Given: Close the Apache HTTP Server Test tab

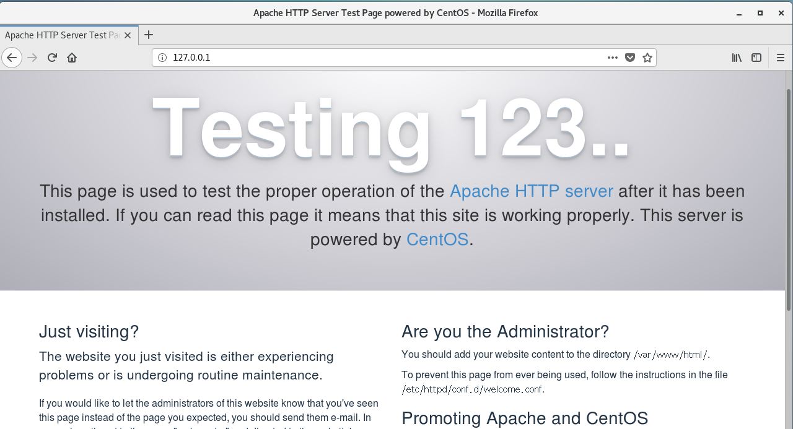Looking at the screenshot, I should tap(128, 35).
